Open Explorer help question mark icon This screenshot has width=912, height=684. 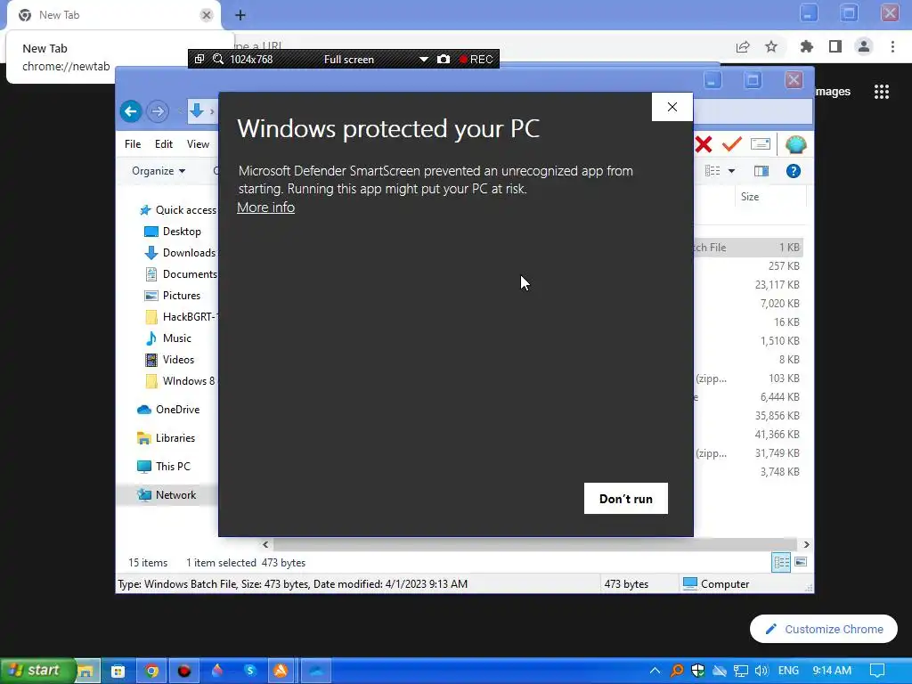pos(794,171)
